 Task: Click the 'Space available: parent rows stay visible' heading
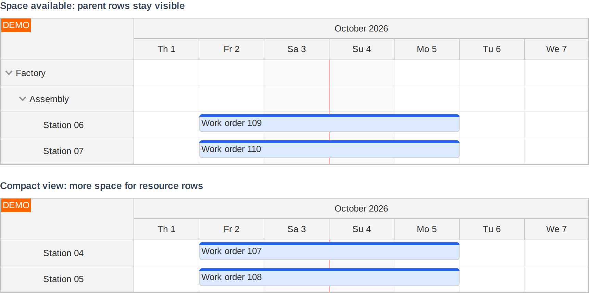(x=92, y=6)
